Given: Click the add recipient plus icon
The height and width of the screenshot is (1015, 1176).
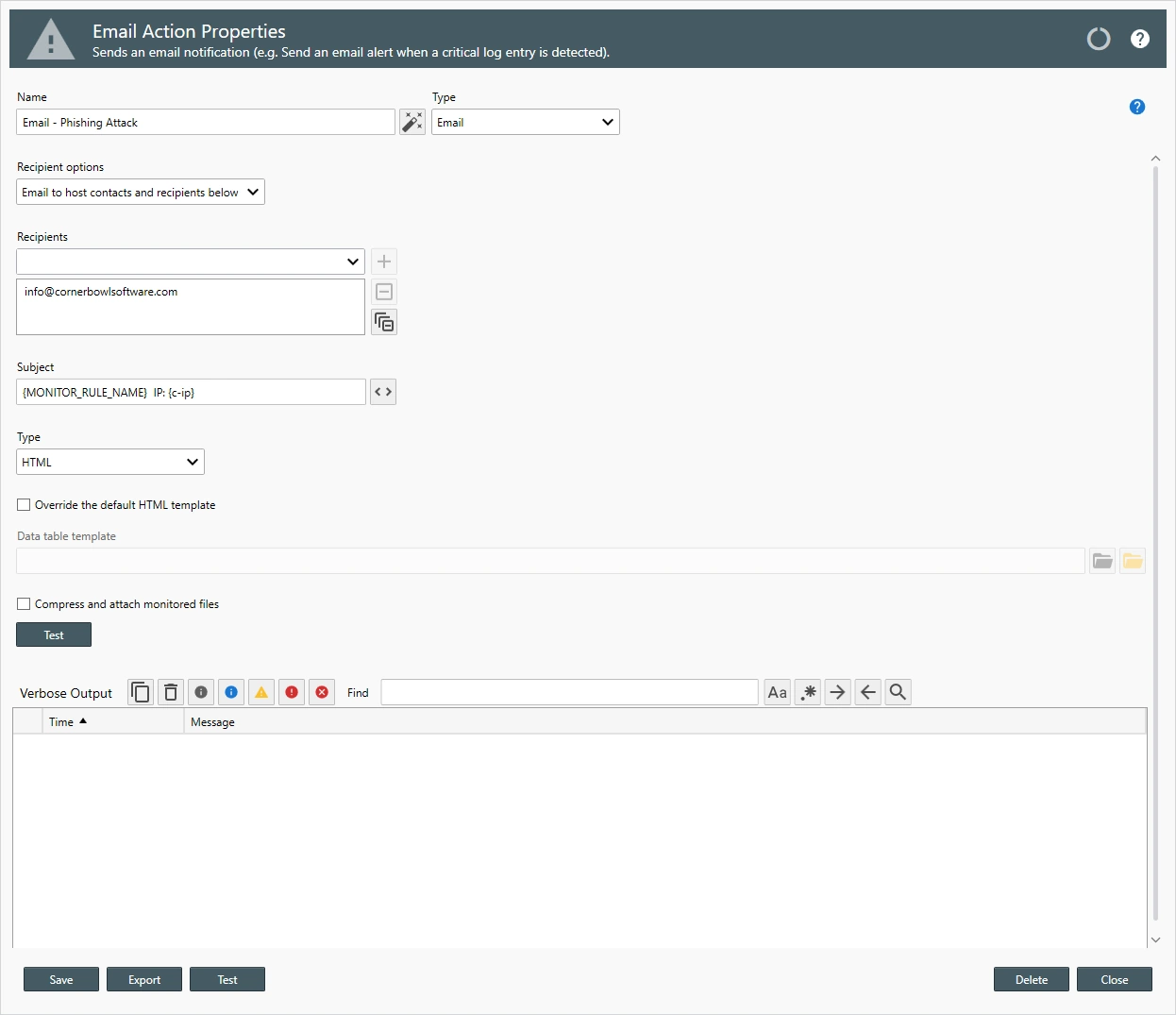Looking at the screenshot, I should [384, 262].
